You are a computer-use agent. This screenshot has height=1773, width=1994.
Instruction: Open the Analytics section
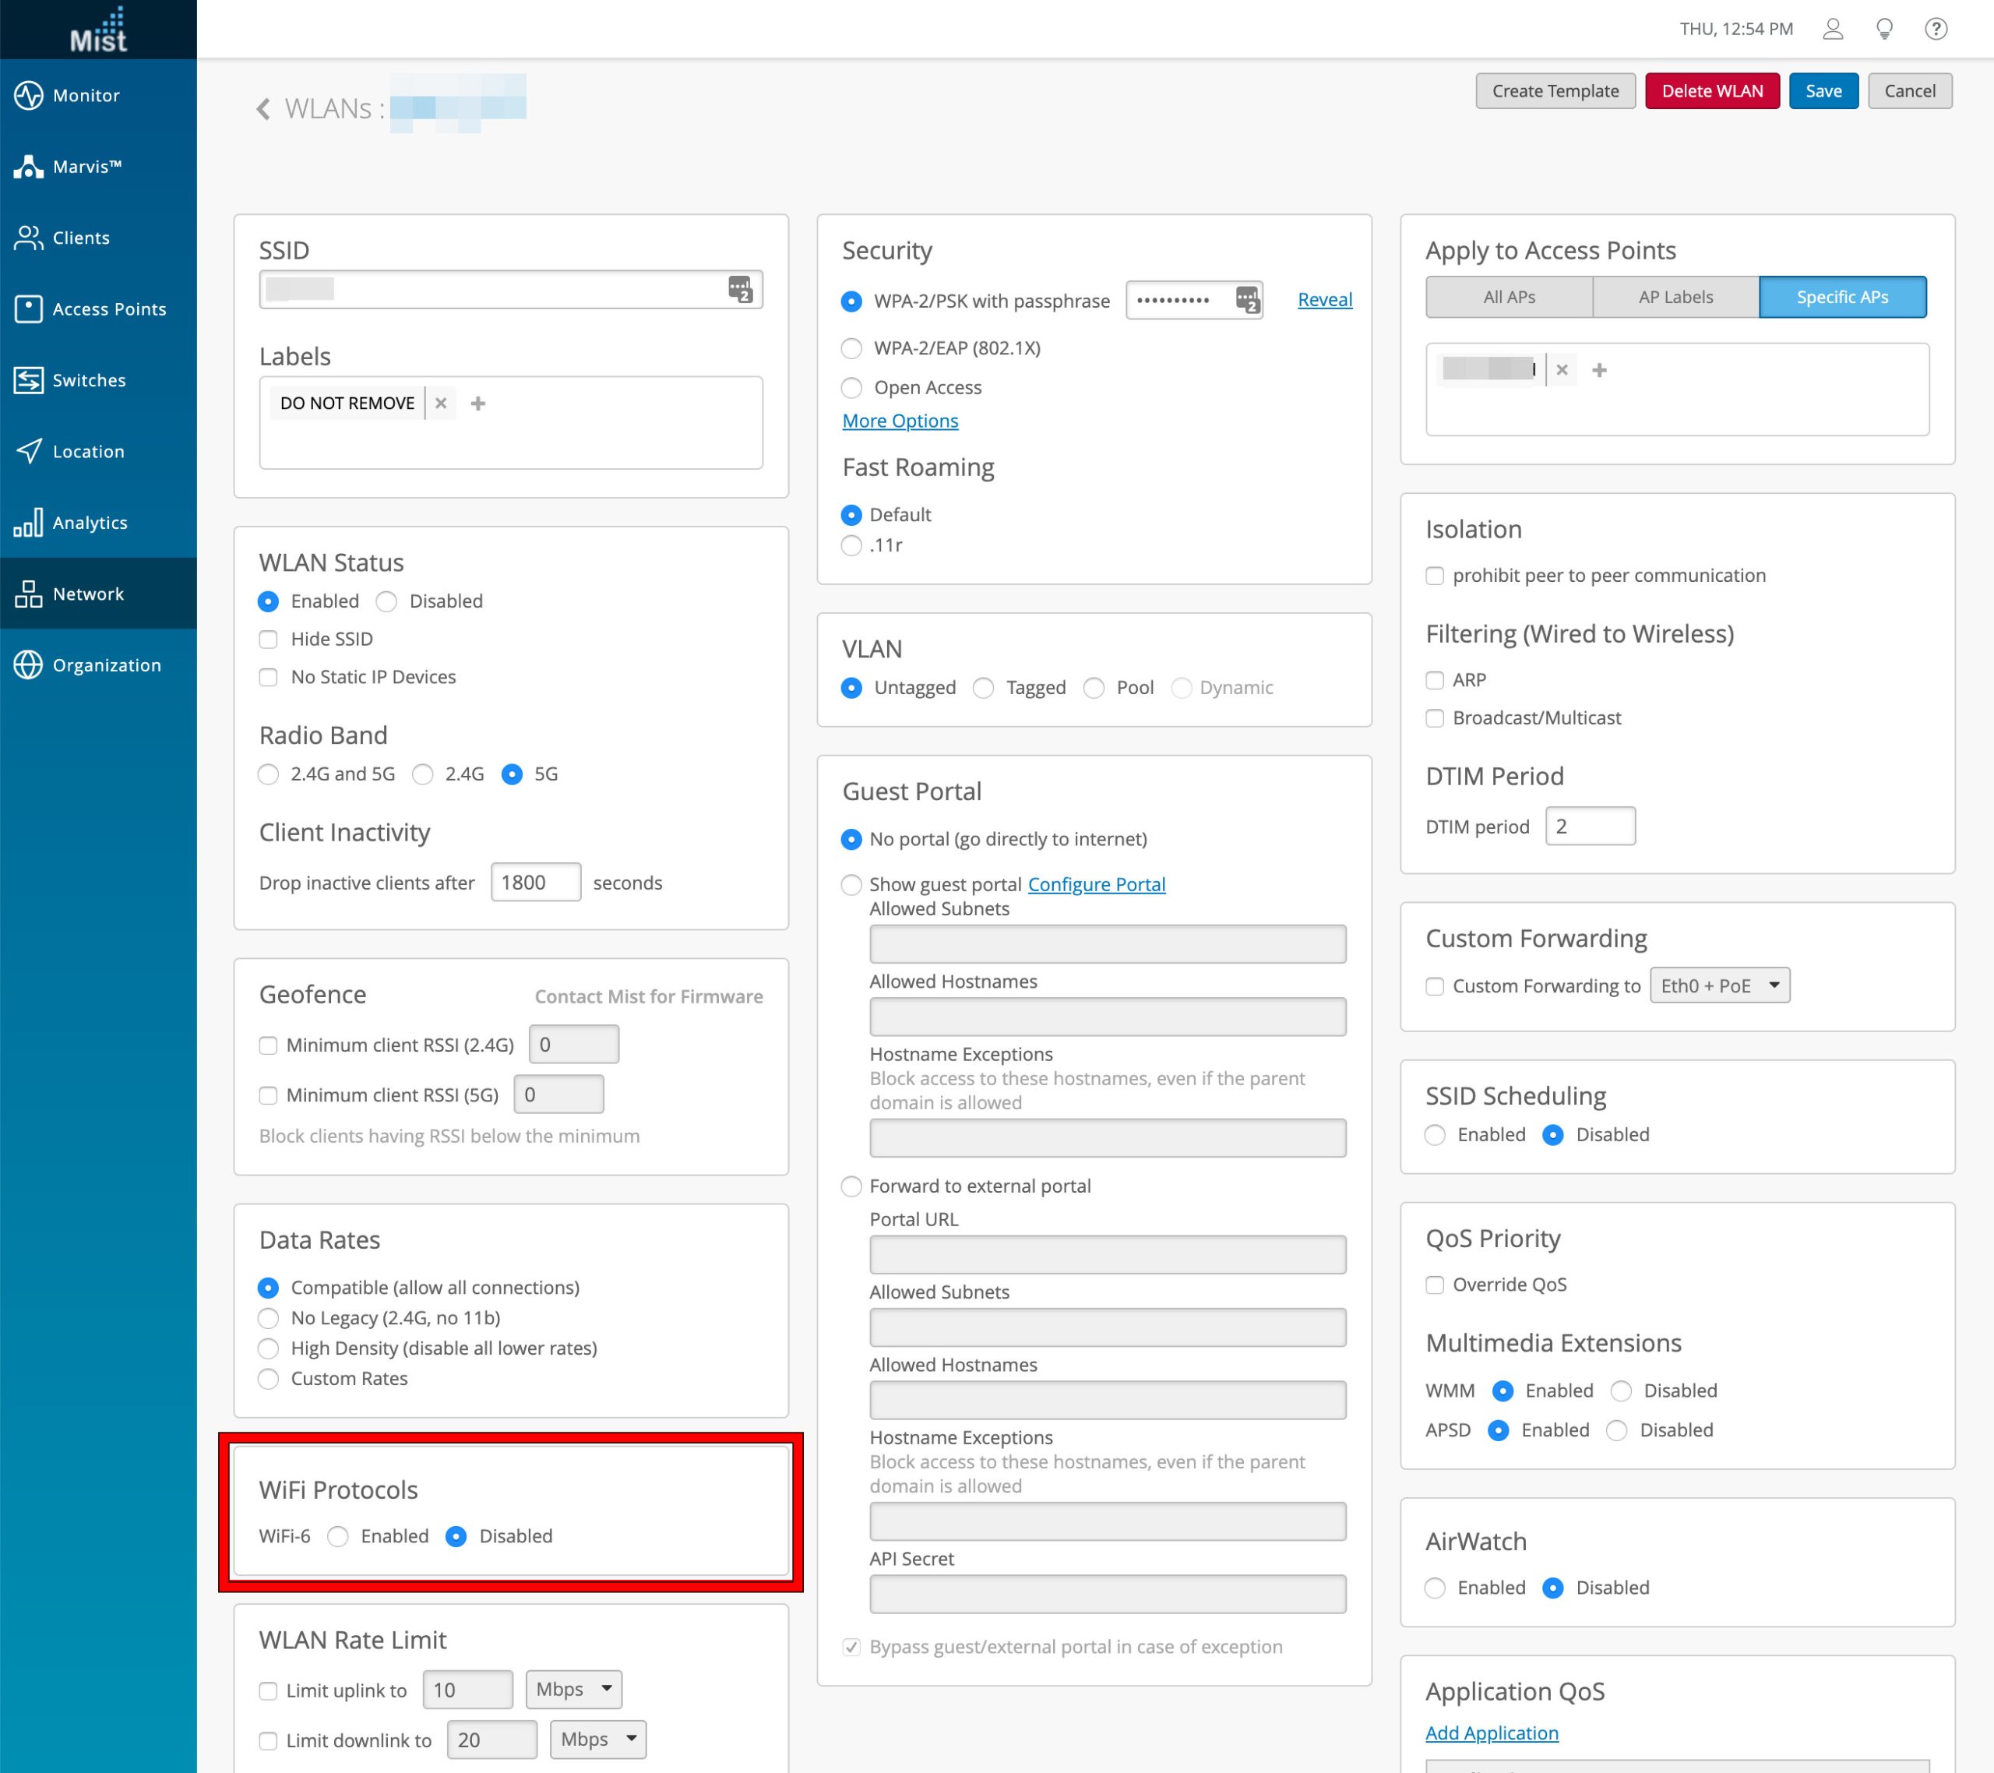[x=90, y=522]
